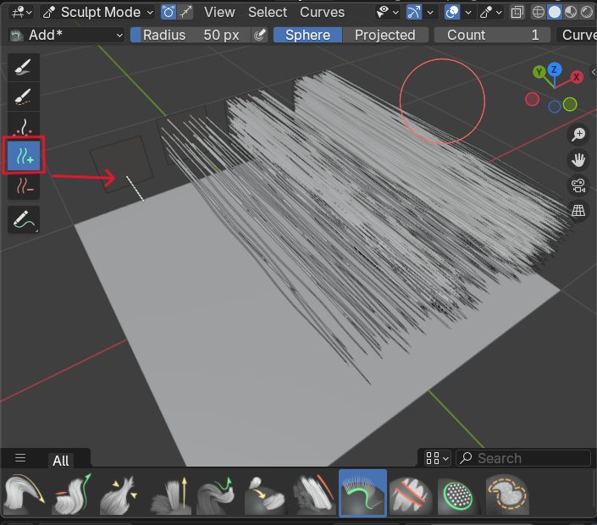The height and width of the screenshot is (525, 597).
Task: Open the Sculpt Mode dropdown
Action: (x=97, y=12)
